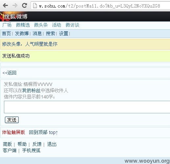Open 体验触屏版 link
The height and width of the screenshot is (164, 170).
tap(13, 132)
